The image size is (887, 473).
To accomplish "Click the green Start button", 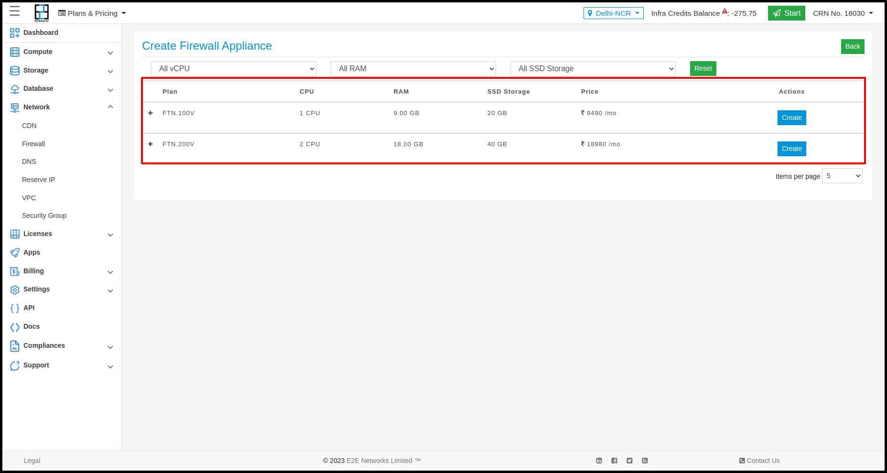I will pyautogui.click(x=787, y=13).
